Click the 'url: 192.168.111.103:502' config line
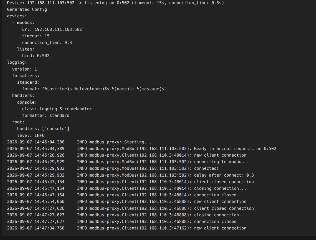Image resolution: width=316 pixels, height=240 pixels. pos(52,29)
